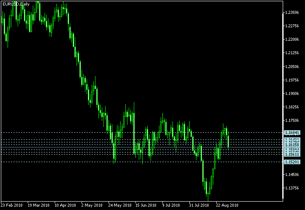Click the 1.22756 price scale value
The image size is (305, 210).
(x=292, y=26)
